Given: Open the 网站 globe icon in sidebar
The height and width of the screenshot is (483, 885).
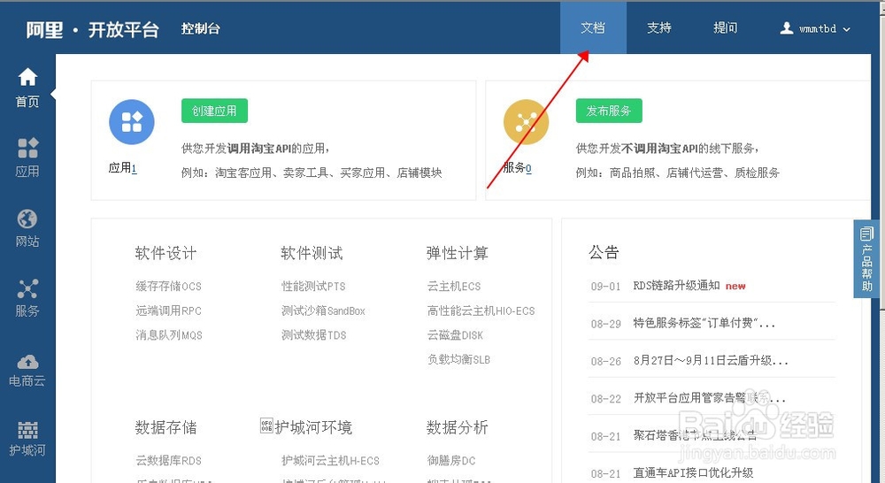Looking at the screenshot, I should pos(27,218).
